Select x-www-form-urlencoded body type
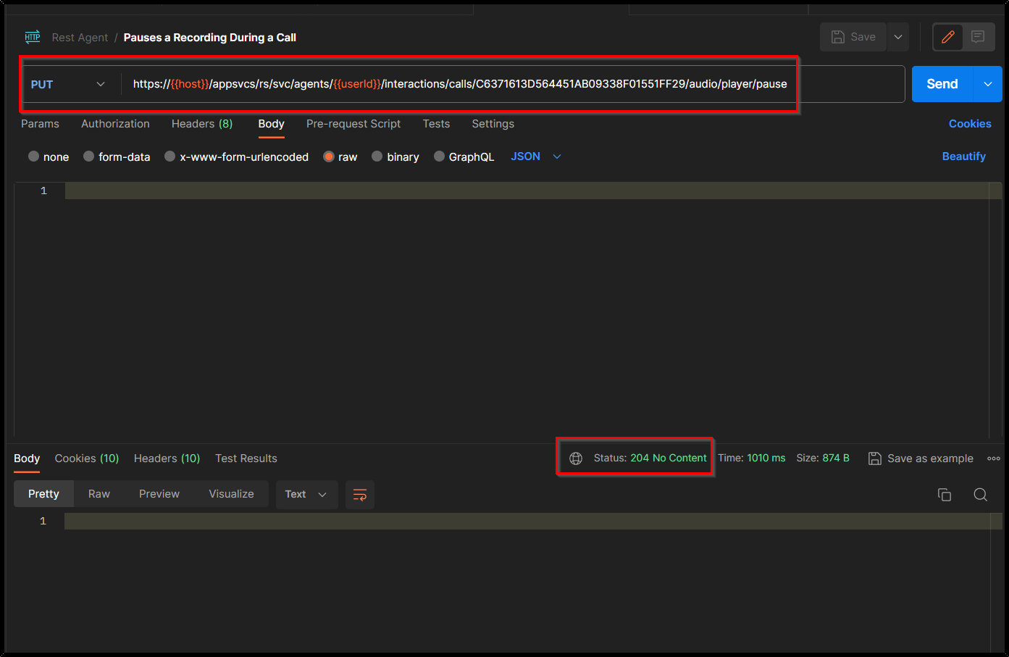This screenshot has height=657, width=1009. (x=236, y=156)
